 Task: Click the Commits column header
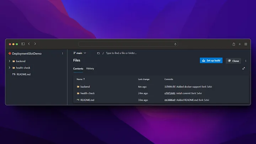[x=169, y=79]
